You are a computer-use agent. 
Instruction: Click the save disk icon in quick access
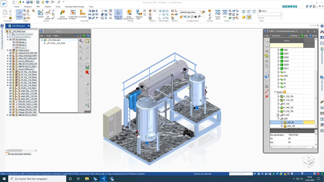click(x=28, y=2)
